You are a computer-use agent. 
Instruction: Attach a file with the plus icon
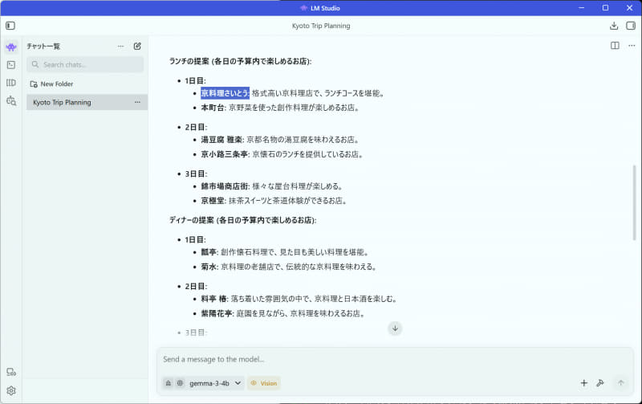click(584, 383)
